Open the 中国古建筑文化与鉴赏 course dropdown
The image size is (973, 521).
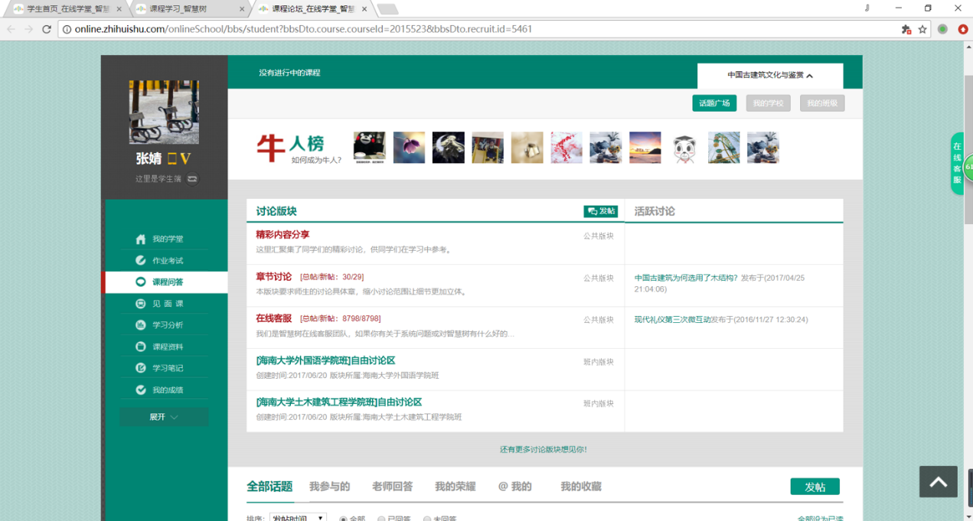770,76
